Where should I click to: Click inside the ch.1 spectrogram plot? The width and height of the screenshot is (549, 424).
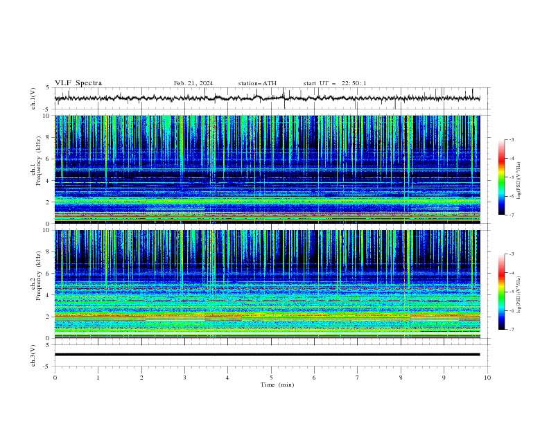(x=267, y=169)
